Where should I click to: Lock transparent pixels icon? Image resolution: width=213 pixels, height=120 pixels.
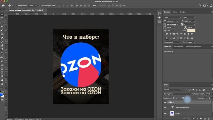click(x=173, y=98)
